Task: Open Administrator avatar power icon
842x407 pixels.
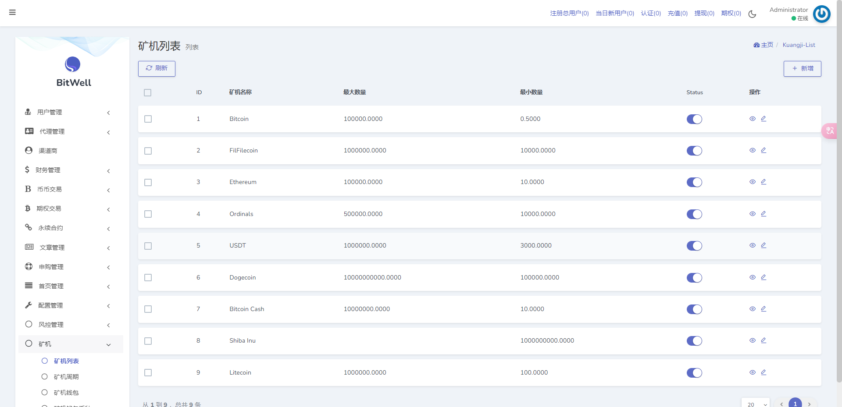Action: [821, 14]
